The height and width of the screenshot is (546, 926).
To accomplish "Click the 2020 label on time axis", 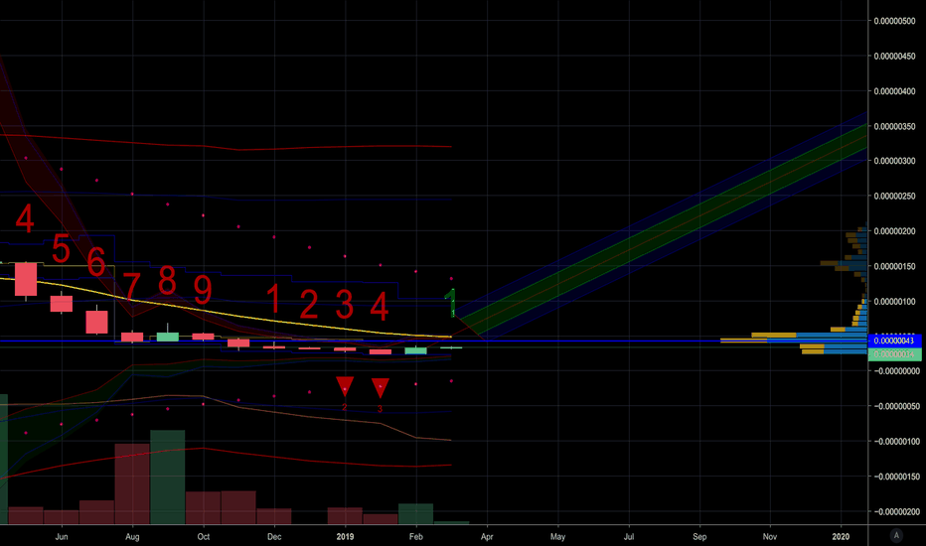I will click(841, 536).
